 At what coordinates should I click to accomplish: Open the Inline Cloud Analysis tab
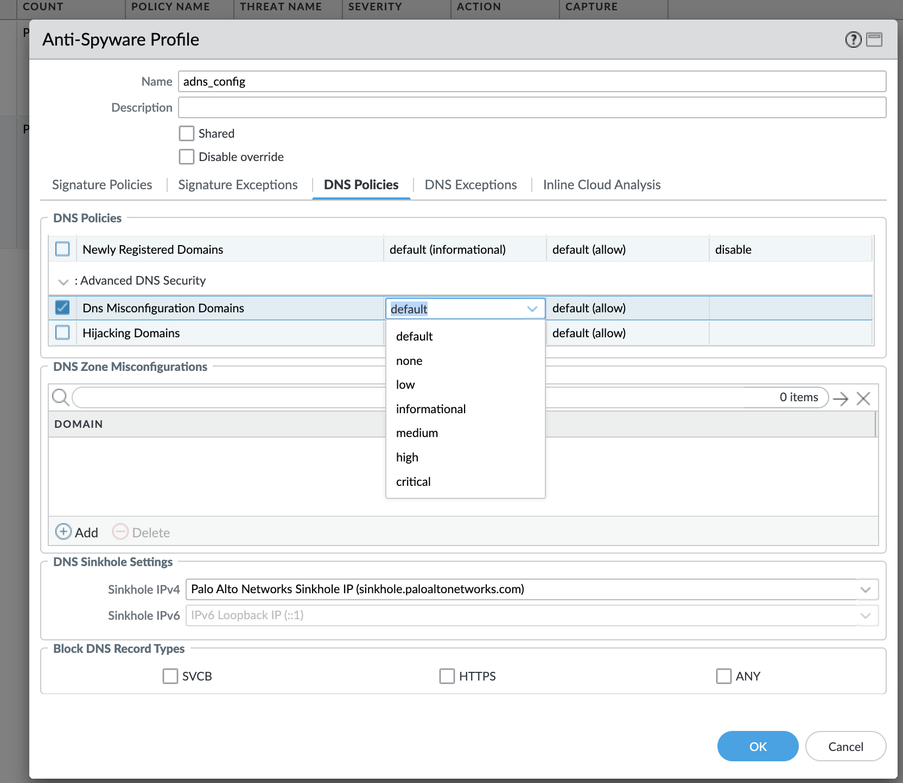[601, 185]
